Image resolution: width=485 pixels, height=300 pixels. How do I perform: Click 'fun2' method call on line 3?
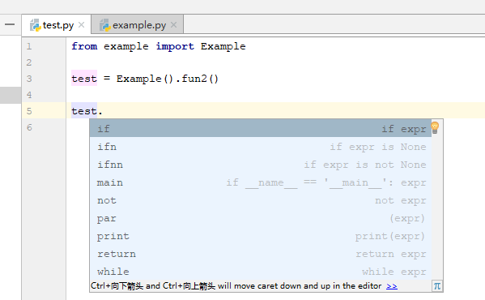194,79
